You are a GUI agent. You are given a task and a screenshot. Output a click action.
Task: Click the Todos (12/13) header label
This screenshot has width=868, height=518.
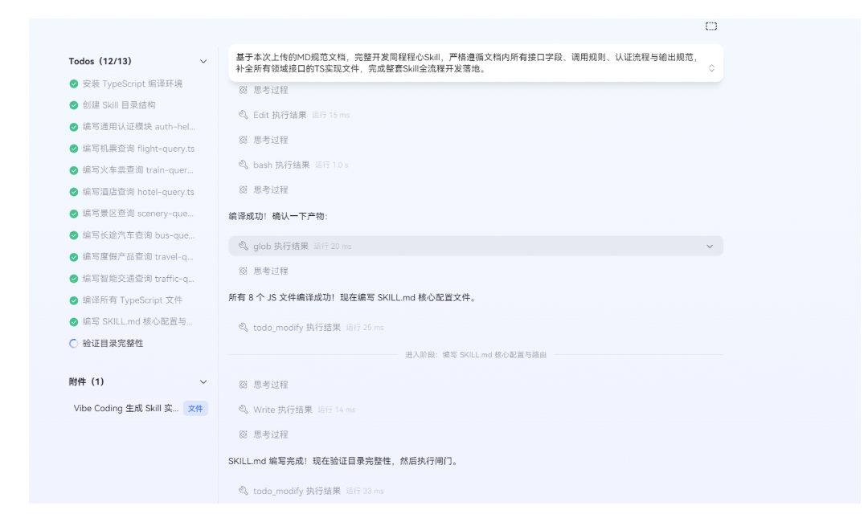click(100, 61)
